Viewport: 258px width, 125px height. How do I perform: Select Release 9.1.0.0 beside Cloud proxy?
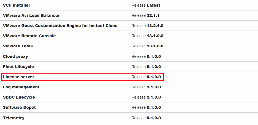point(146,56)
